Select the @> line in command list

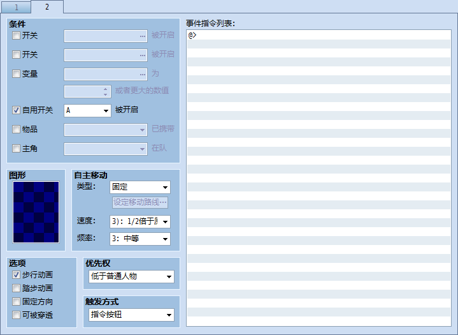pyautogui.click(x=318, y=35)
